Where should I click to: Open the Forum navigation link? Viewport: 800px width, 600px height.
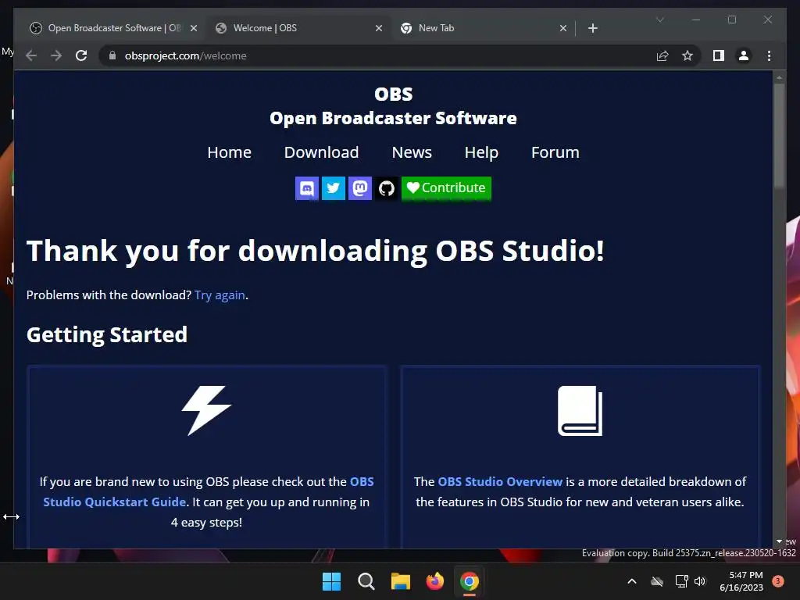click(x=555, y=152)
